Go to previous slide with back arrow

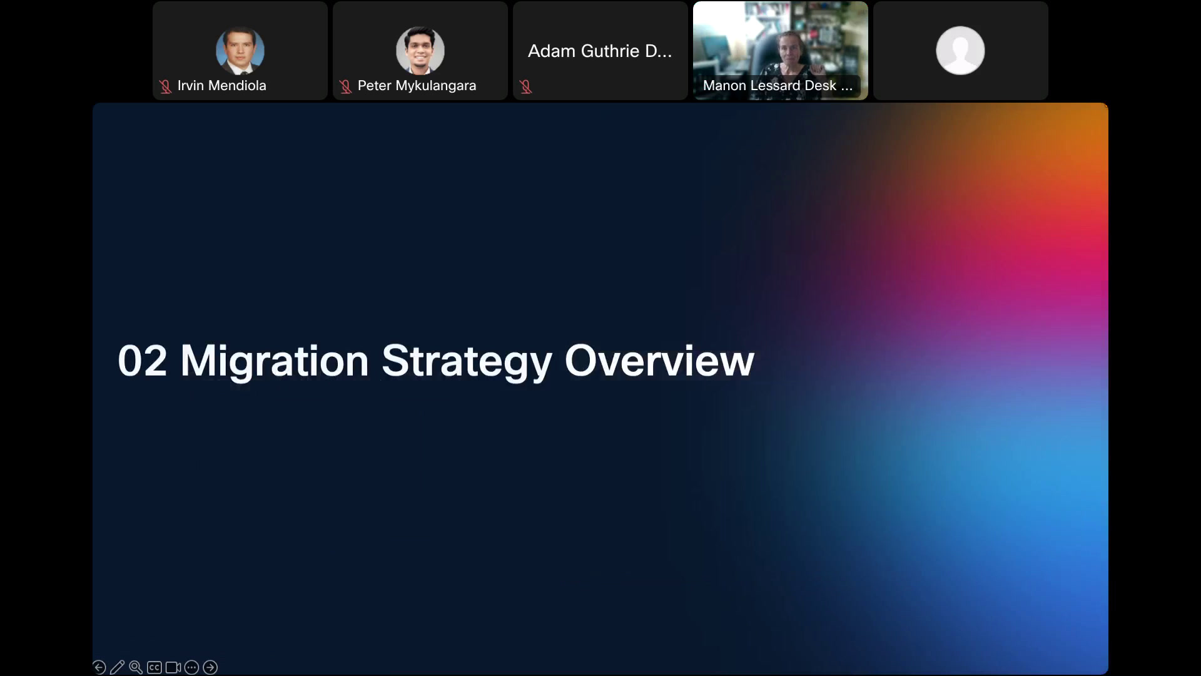99,667
